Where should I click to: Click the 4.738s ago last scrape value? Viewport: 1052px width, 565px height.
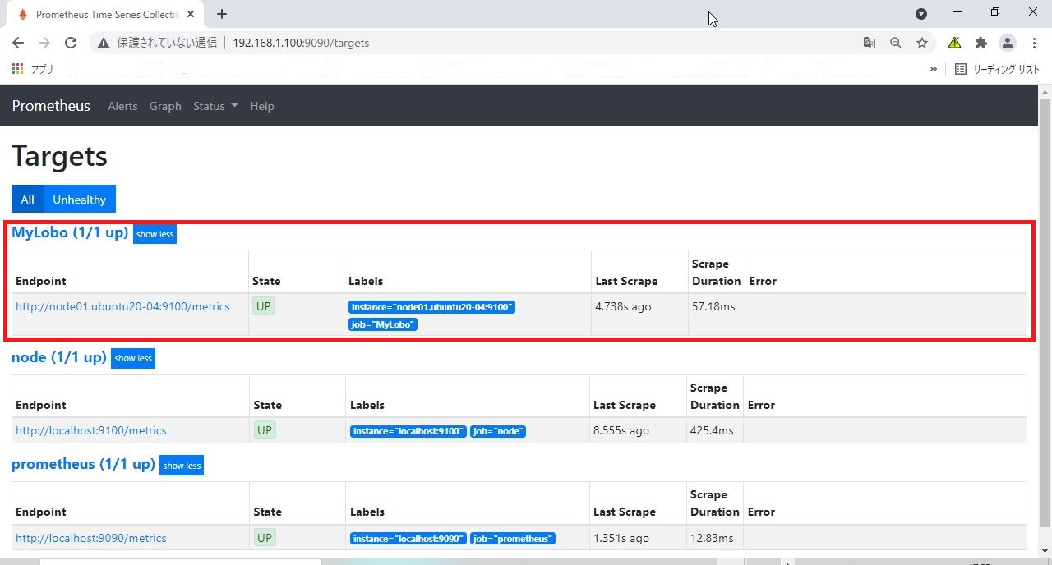click(x=623, y=306)
